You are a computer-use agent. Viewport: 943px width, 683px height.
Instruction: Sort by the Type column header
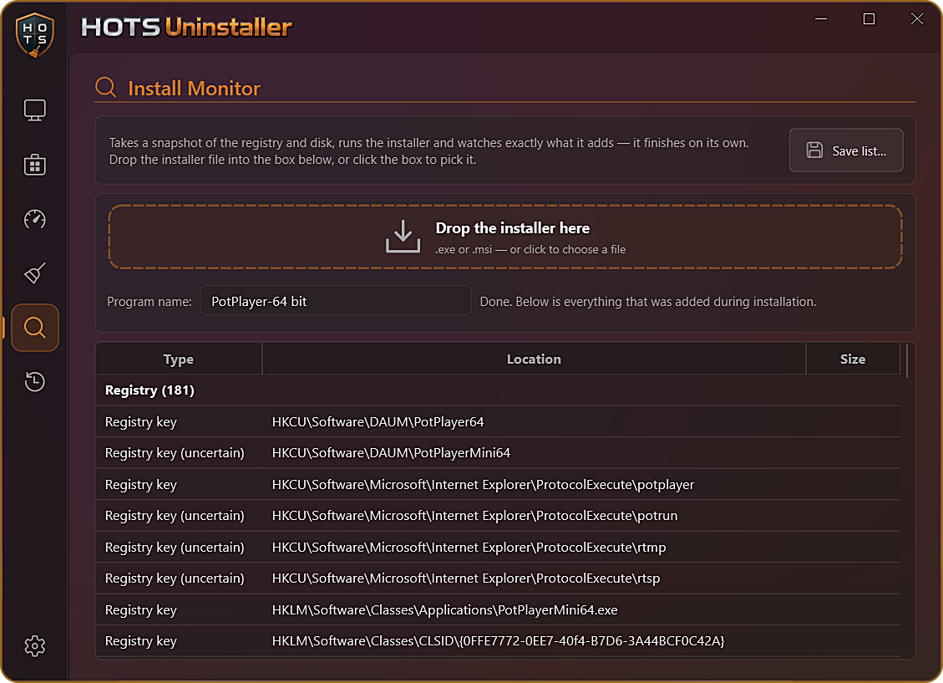click(x=179, y=359)
